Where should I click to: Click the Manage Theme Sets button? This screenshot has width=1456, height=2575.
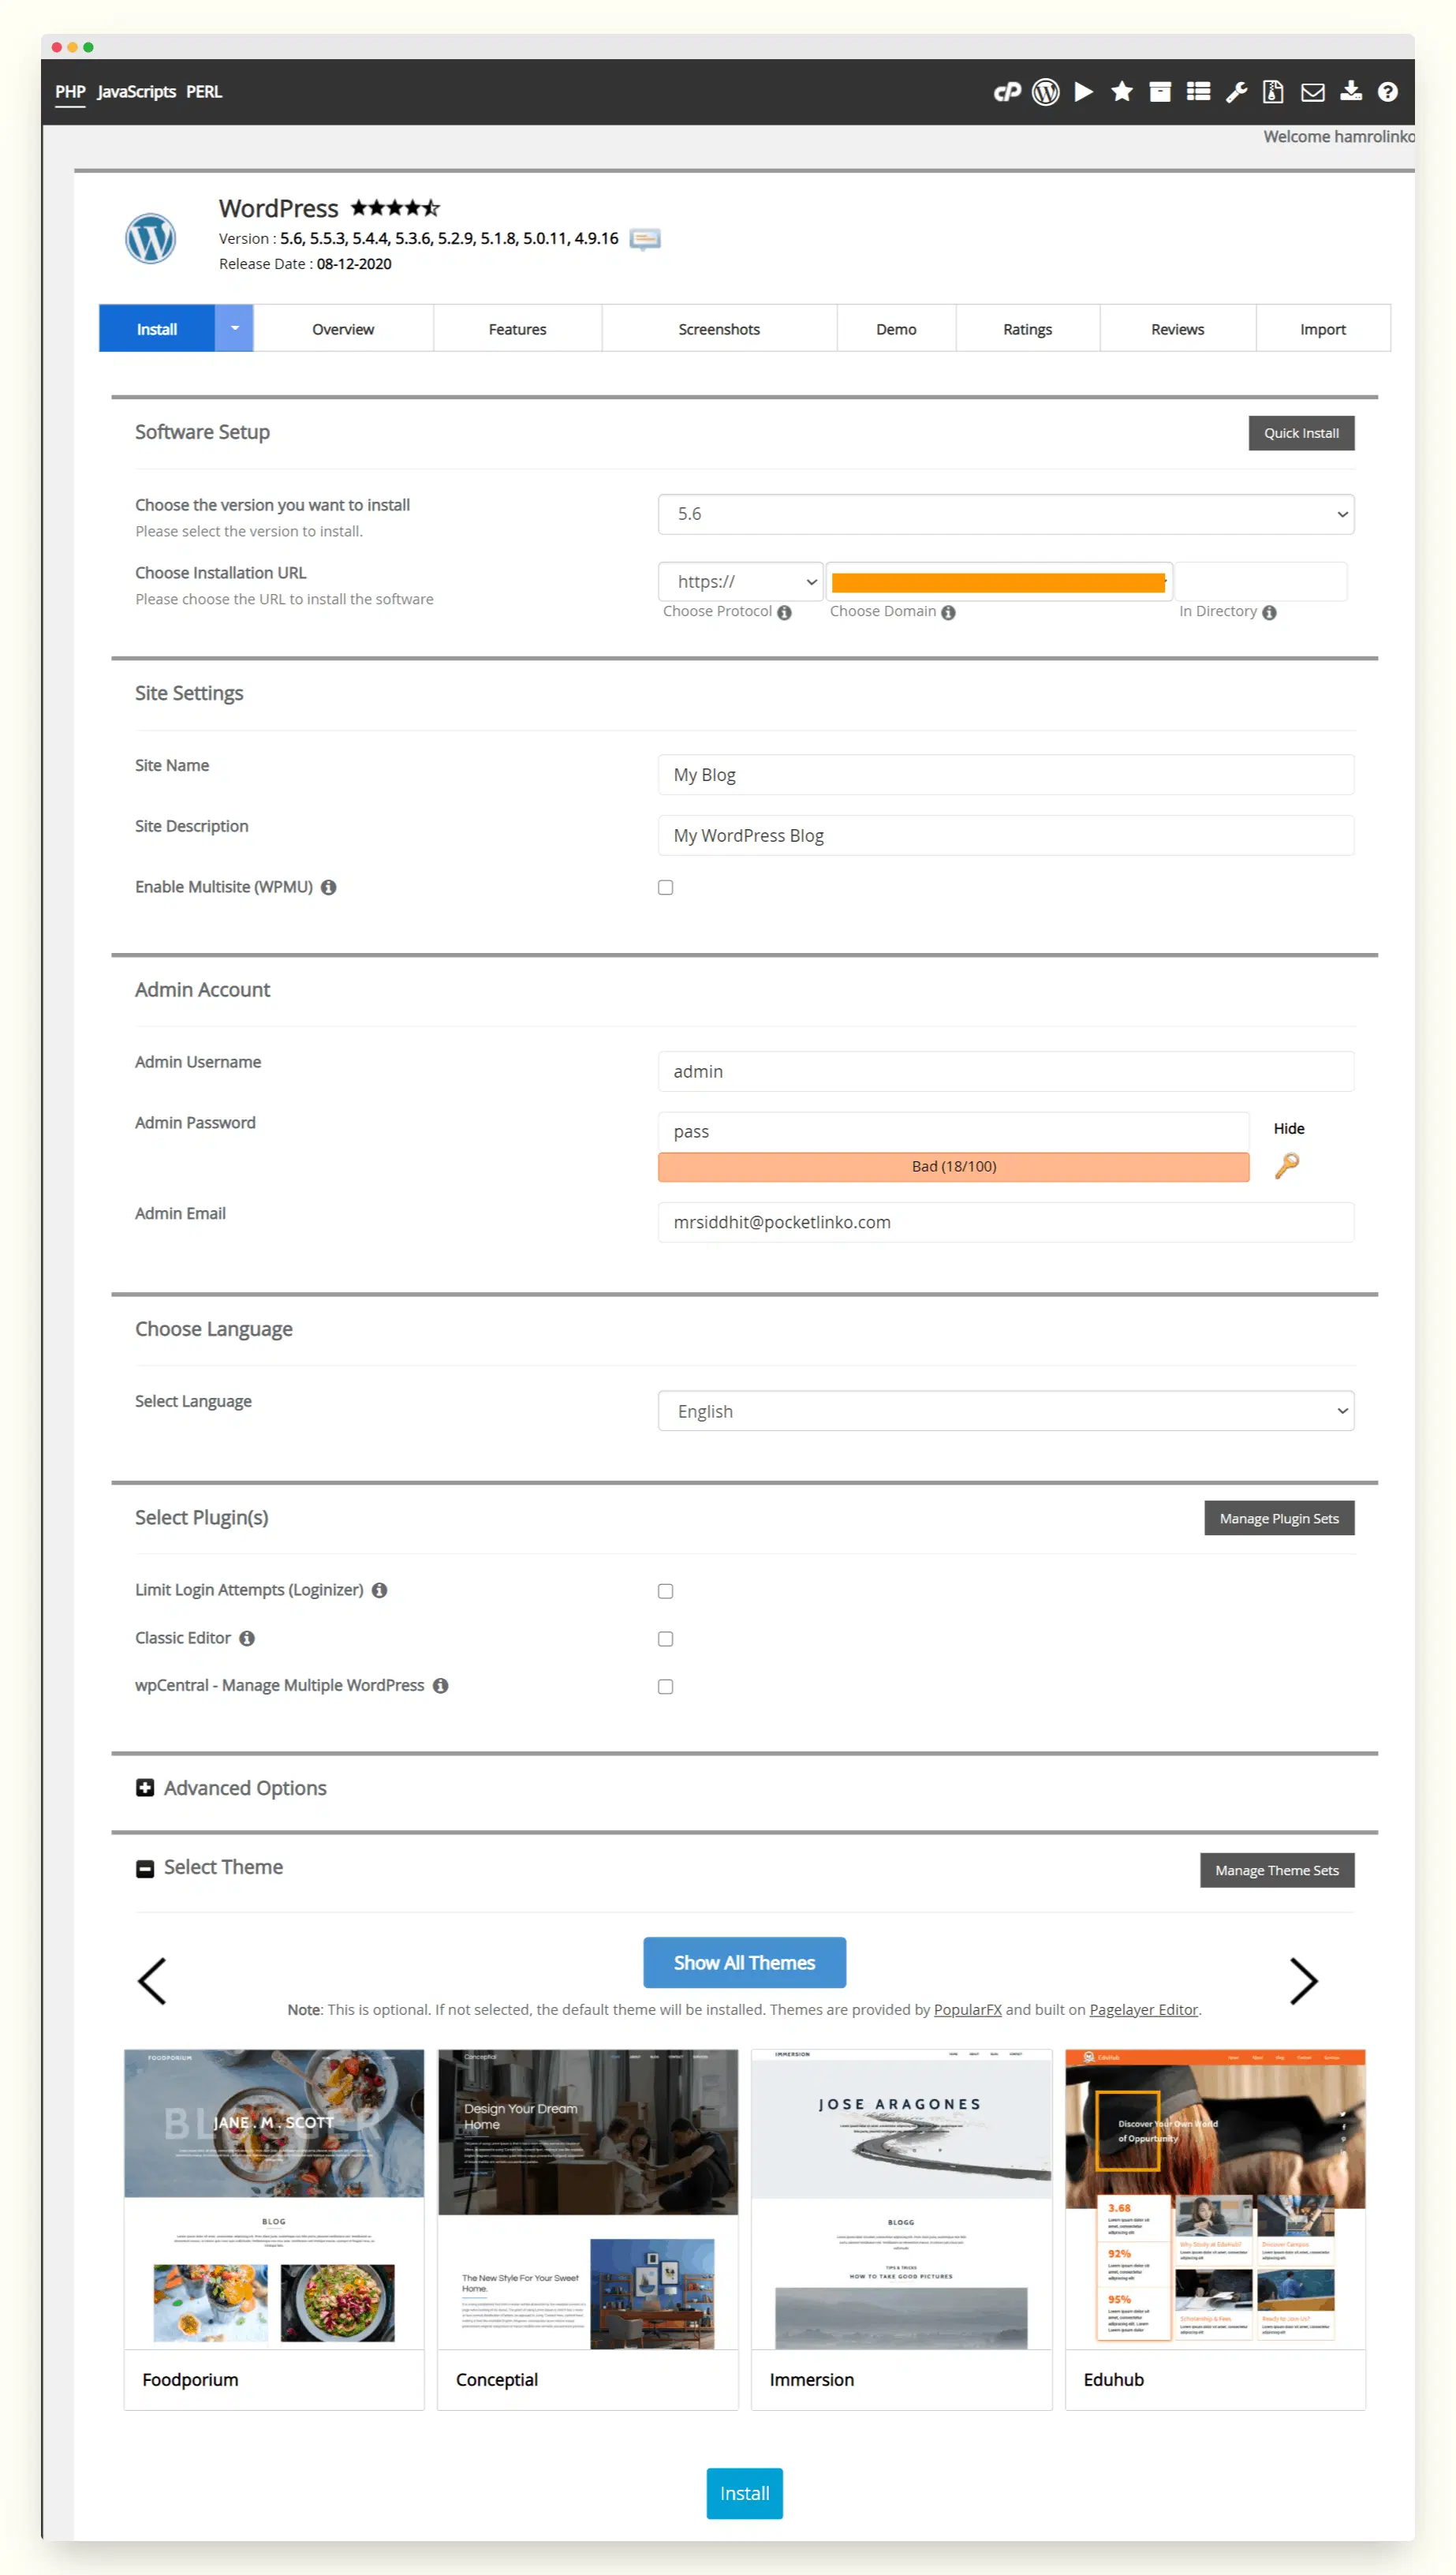tap(1277, 1870)
